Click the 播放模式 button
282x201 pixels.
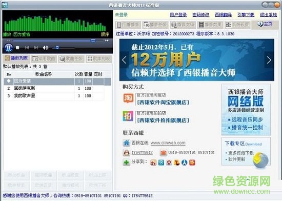tap(71, 185)
